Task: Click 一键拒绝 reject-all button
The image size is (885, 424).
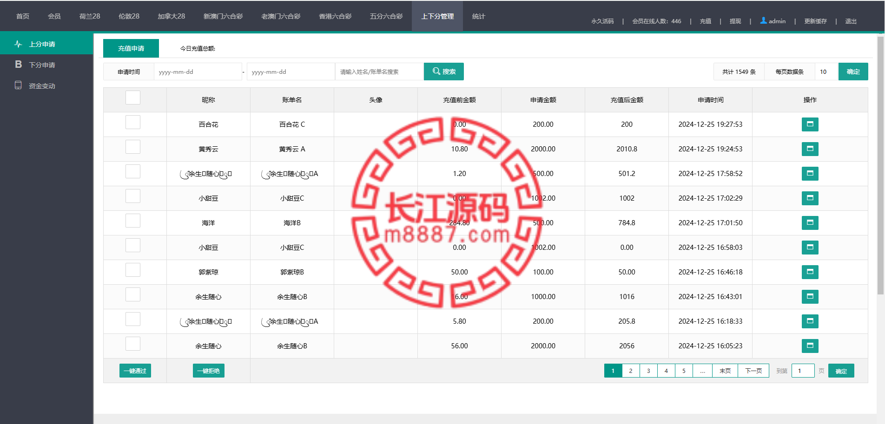Action: coord(209,371)
